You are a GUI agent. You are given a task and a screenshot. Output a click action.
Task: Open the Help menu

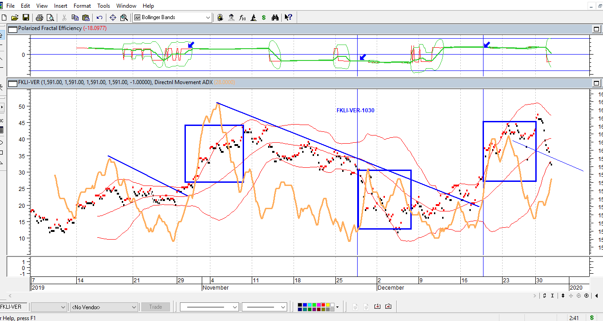[148, 6]
